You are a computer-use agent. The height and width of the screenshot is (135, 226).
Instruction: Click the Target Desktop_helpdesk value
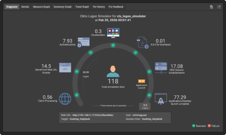click(80, 119)
